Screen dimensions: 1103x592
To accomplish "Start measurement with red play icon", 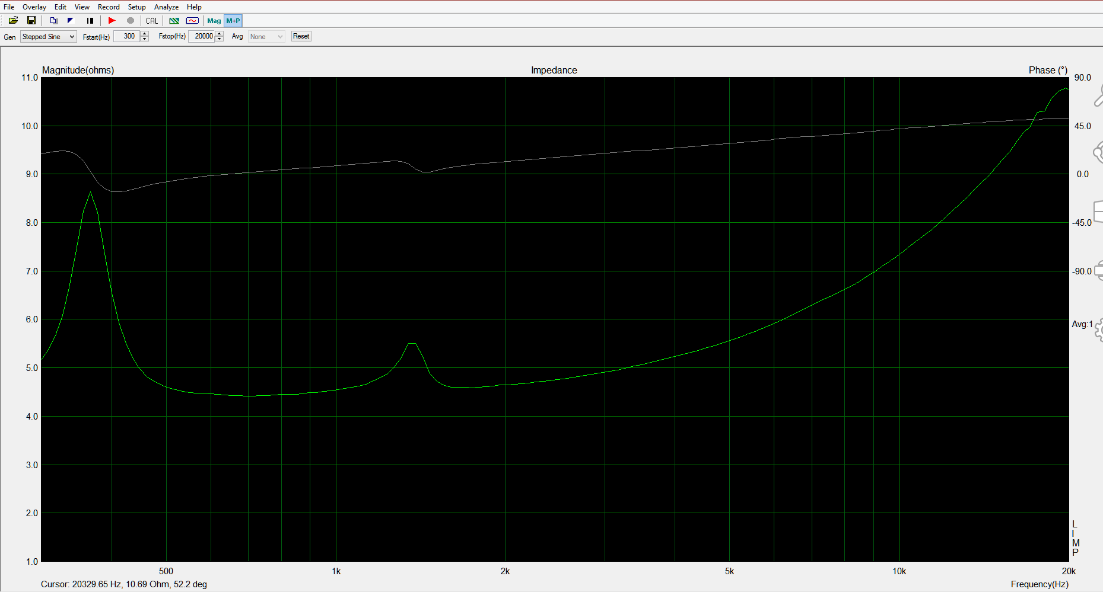I will click(x=112, y=21).
